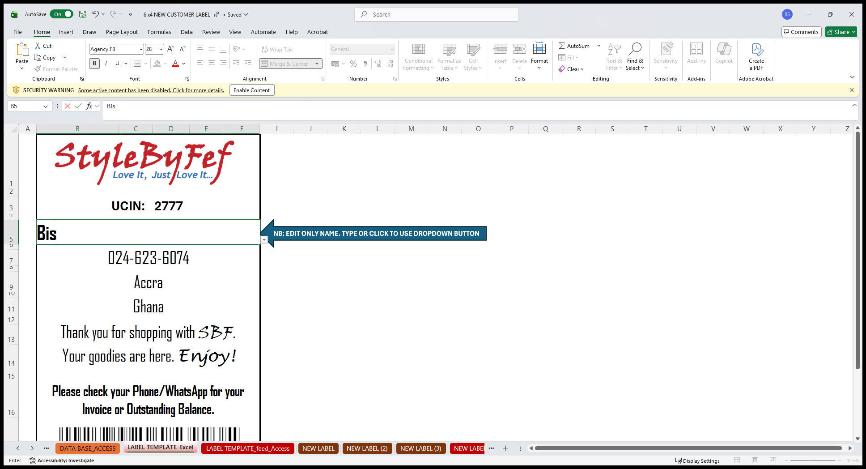Image resolution: width=866 pixels, height=469 pixels.
Task: Switch to DATA BASE_ACCESS sheet tab
Action: (x=88, y=448)
